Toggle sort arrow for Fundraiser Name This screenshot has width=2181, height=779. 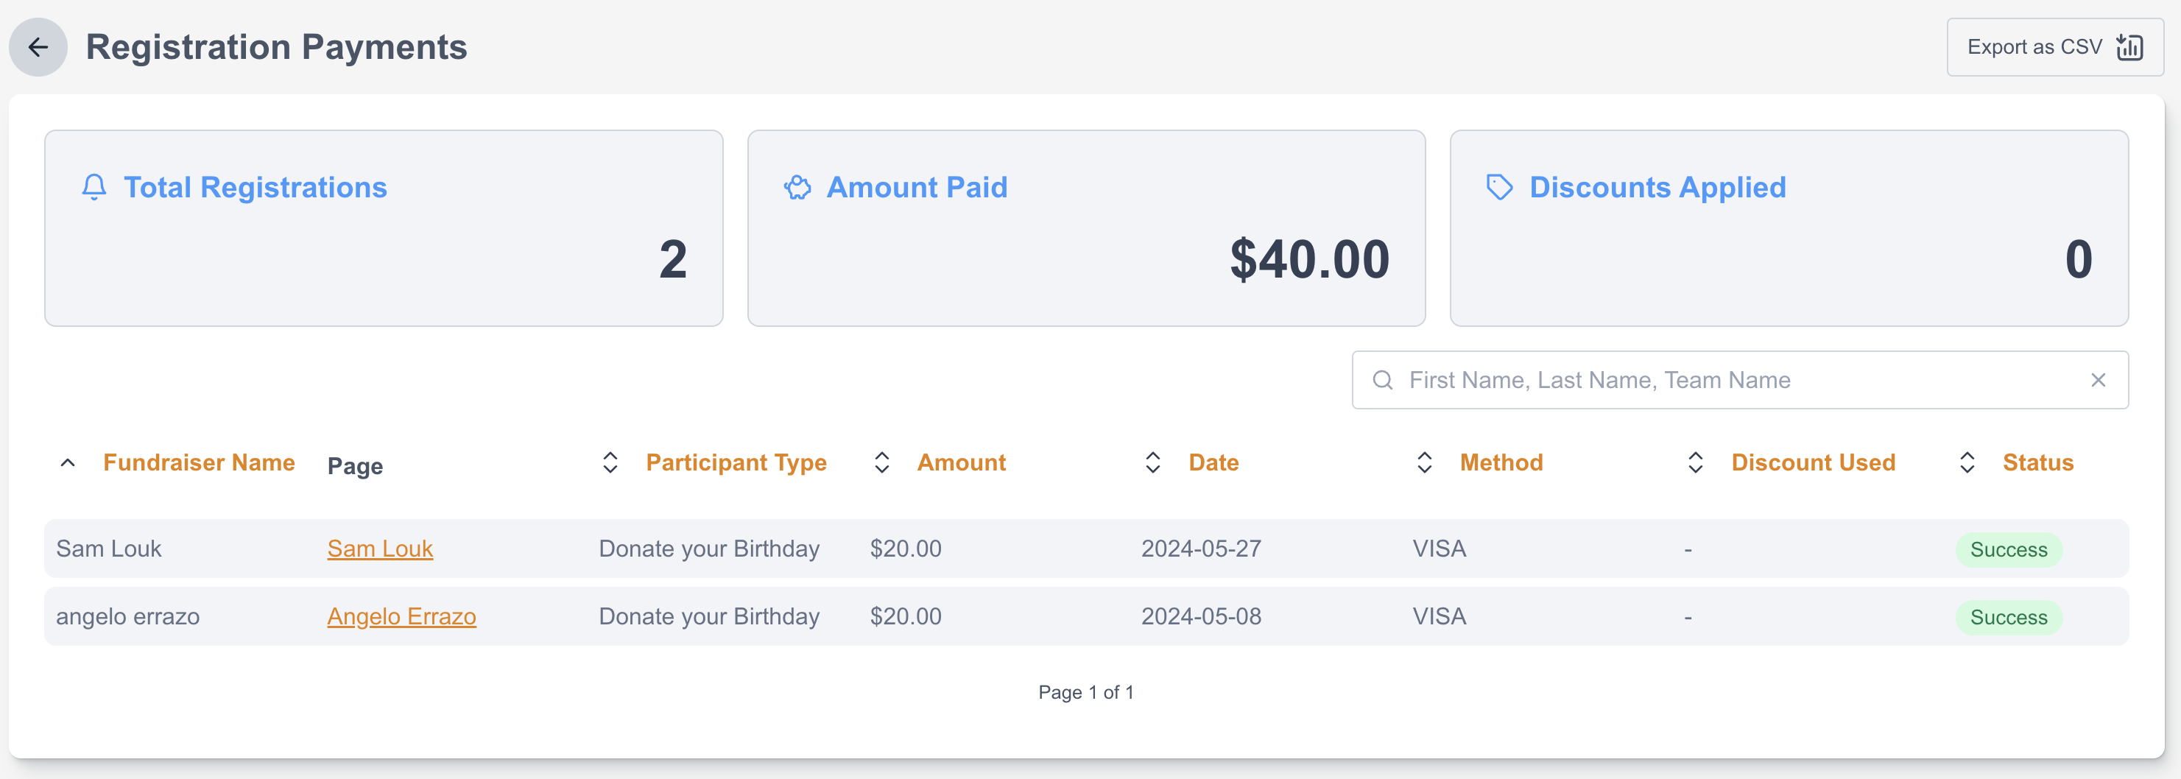tap(68, 462)
